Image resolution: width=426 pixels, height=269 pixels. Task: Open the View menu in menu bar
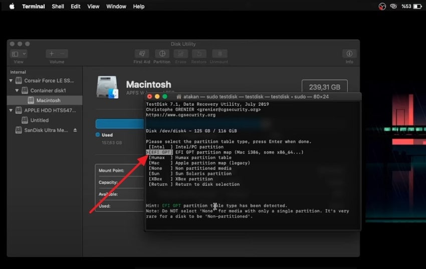pos(93,6)
